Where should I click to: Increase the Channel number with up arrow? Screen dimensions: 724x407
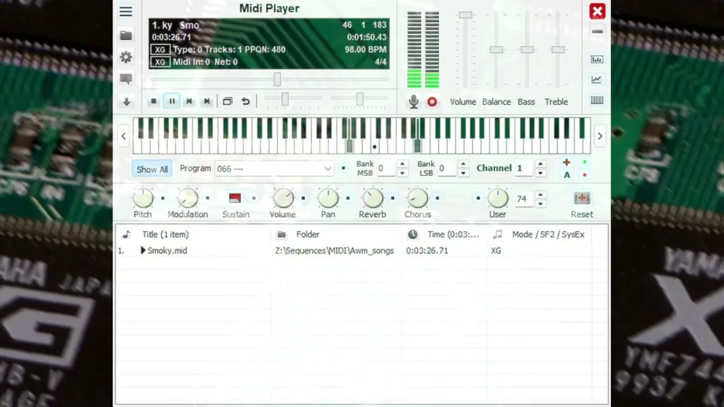pyautogui.click(x=540, y=164)
